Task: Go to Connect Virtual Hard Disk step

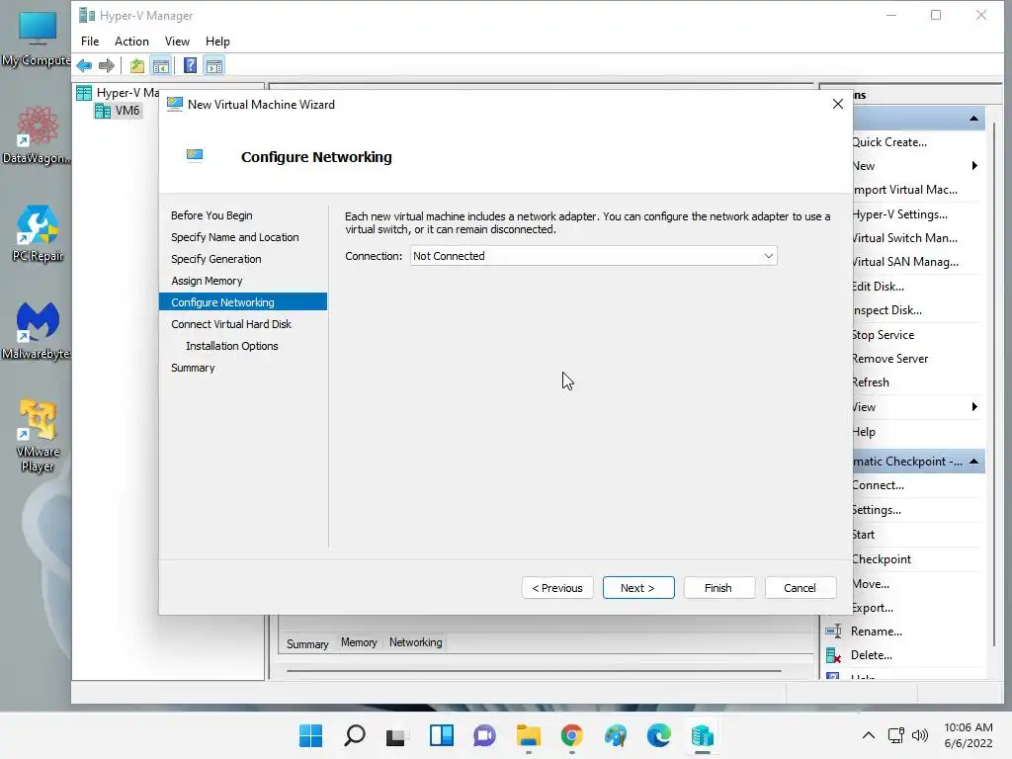Action: [x=231, y=324]
